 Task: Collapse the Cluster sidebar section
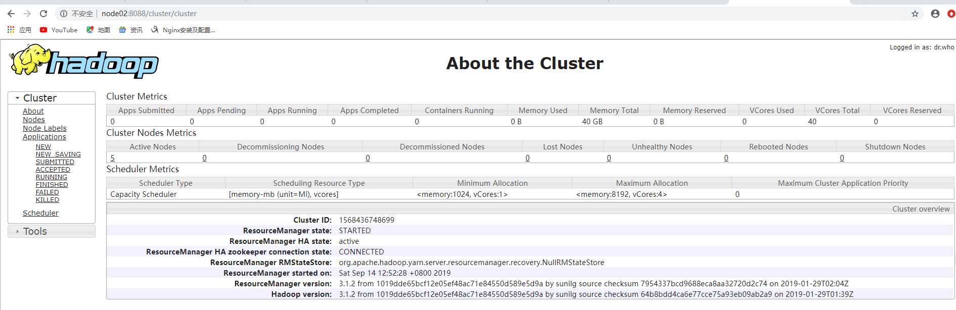(x=52, y=98)
